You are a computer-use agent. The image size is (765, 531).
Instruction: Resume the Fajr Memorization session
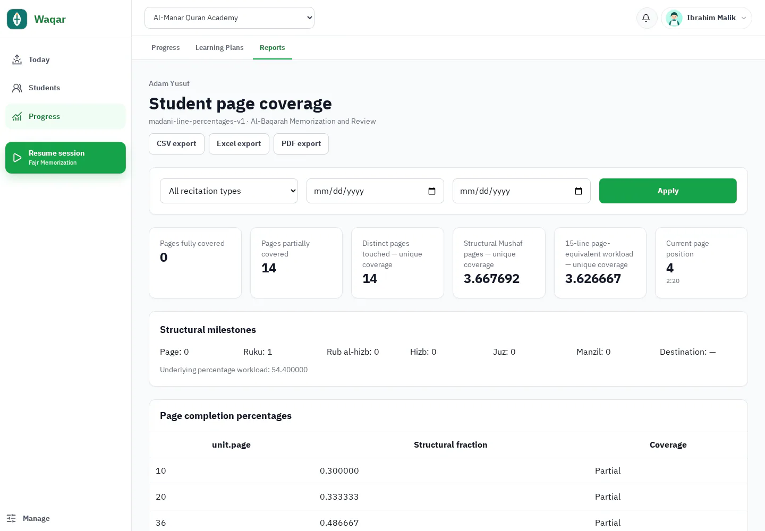click(x=65, y=158)
